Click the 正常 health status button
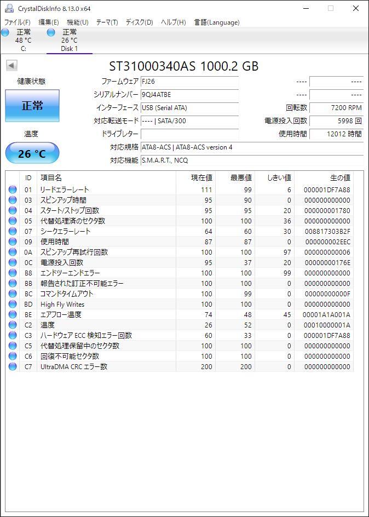Screen dimensions: 369x517 32,106
